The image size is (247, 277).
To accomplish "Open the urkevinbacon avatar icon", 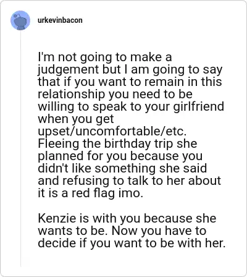I will pyautogui.click(x=20, y=20).
